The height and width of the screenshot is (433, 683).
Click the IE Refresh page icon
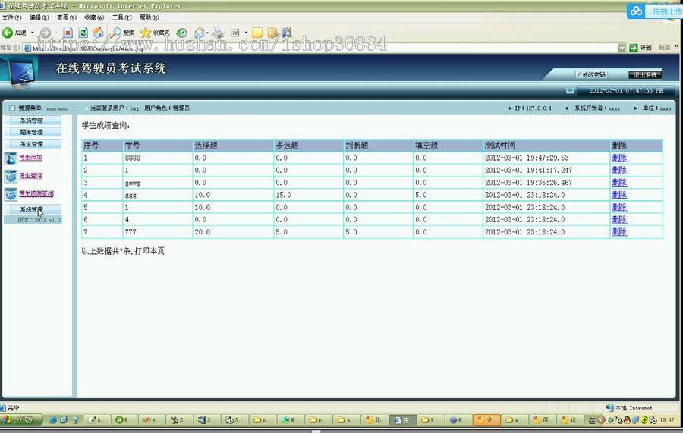(83, 33)
